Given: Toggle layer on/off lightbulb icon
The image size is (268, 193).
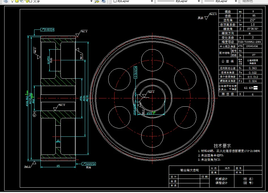Looking at the screenshot, I should (12, 1).
